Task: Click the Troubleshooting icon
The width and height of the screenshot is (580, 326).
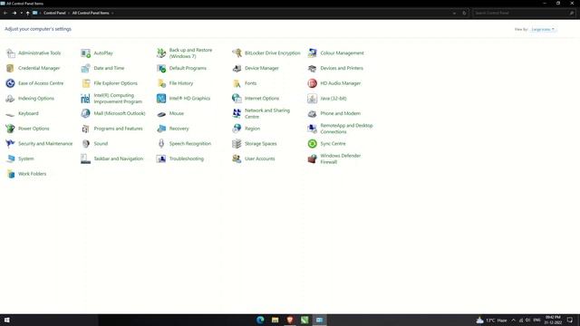Action: tap(161, 159)
